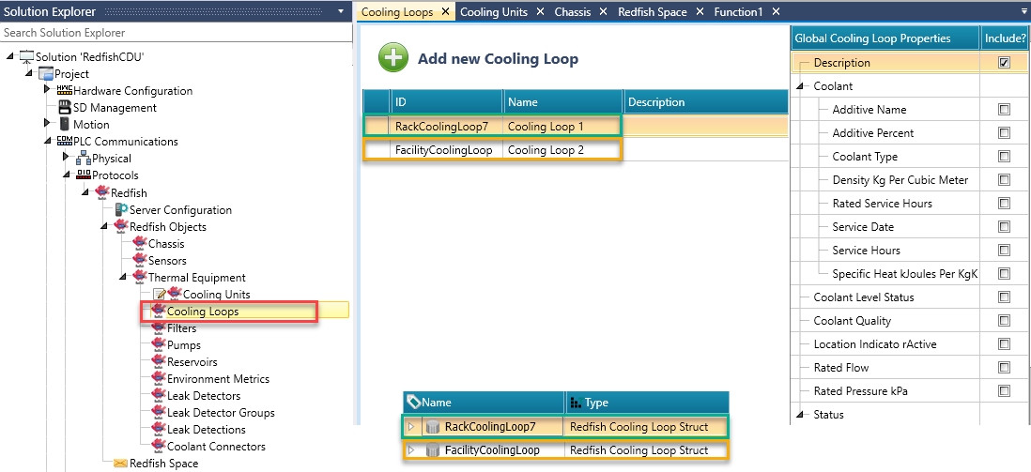Click the Physical network icon
Viewport: 1031px width, 472px height.
click(83, 159)
